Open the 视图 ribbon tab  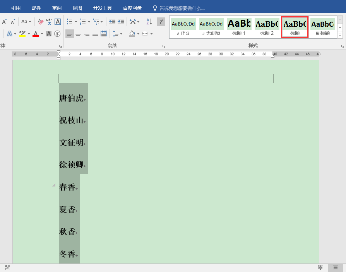coord(77,8)
